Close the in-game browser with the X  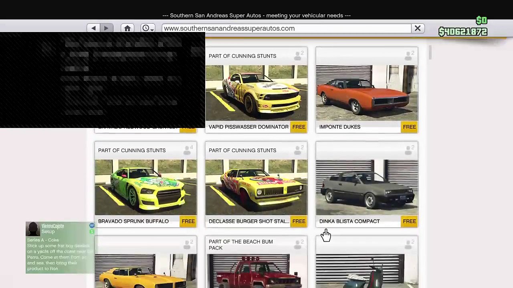tap(418, 28)
